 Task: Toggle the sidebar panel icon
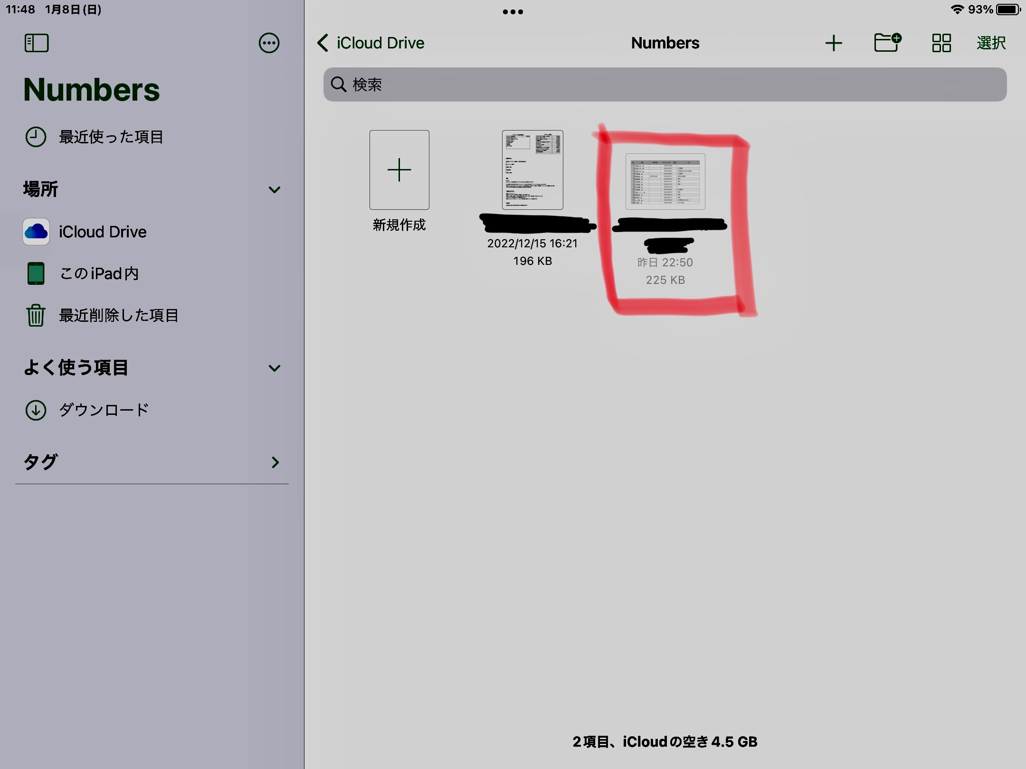(x=37, y=43)
